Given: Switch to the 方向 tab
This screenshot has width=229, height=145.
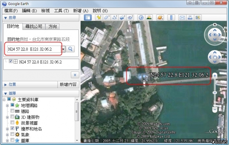Looking at the screenshot, I should tap(53, 26).
